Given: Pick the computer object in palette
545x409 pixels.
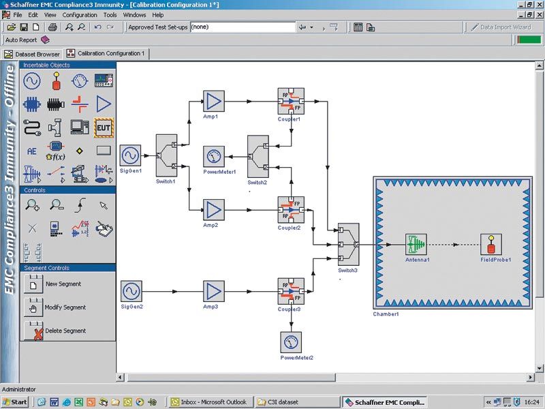Looking at the screenshot, I should [80, 127].
